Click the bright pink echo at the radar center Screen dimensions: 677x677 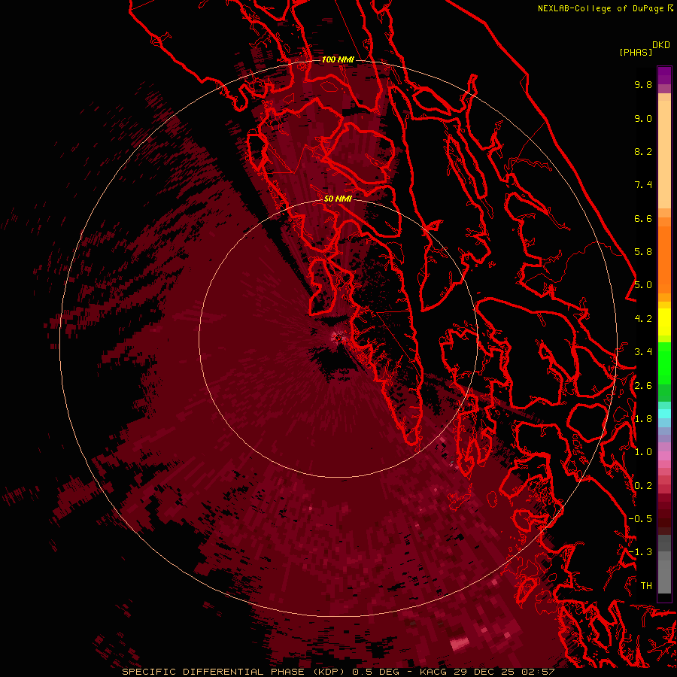pyautogui.click(x=339, y=336)
